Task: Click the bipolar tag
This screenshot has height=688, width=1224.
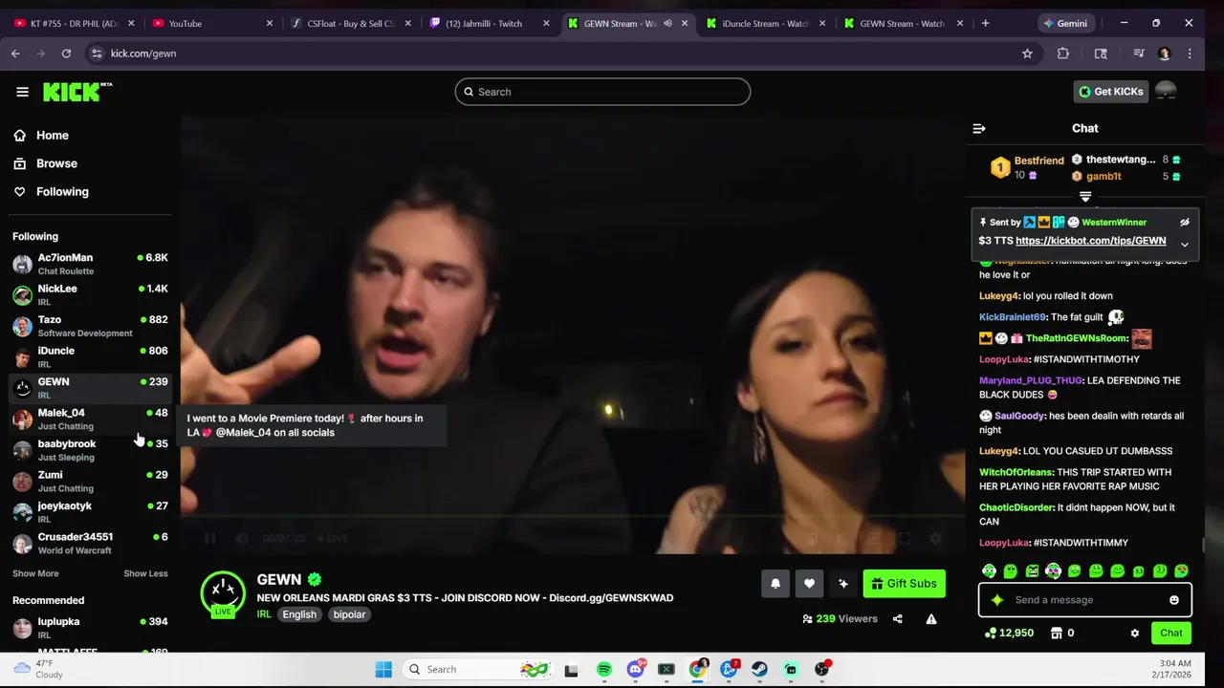Action: [349, 614]
